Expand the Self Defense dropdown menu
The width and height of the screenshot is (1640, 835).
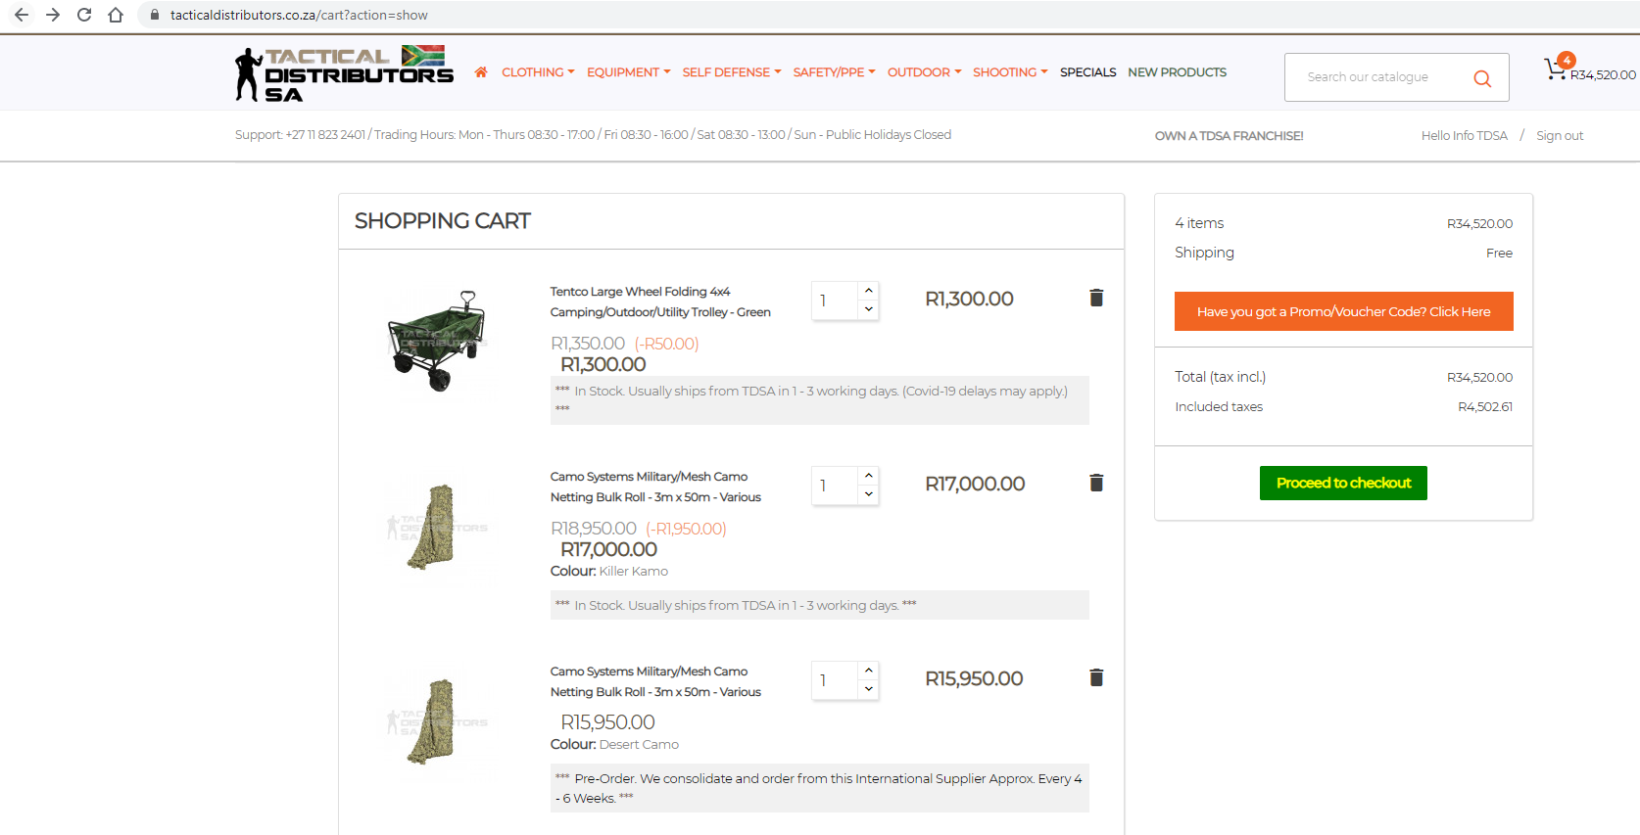[x=732, y=72]
